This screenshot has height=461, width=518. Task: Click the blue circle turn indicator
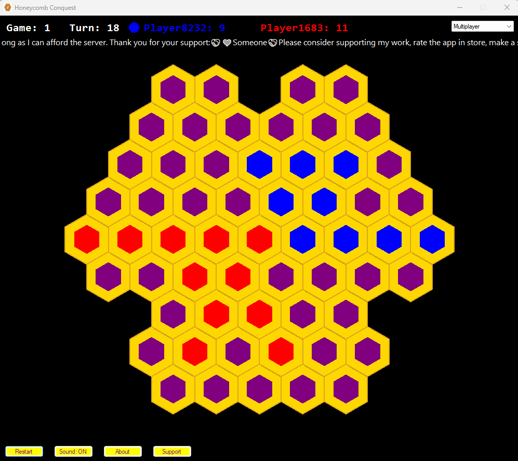pyautogui.click(x=134, y=28)
